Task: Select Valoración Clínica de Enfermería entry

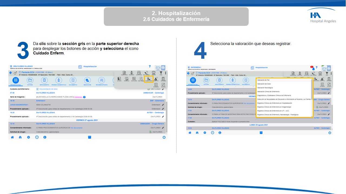Action: point(268,92)
